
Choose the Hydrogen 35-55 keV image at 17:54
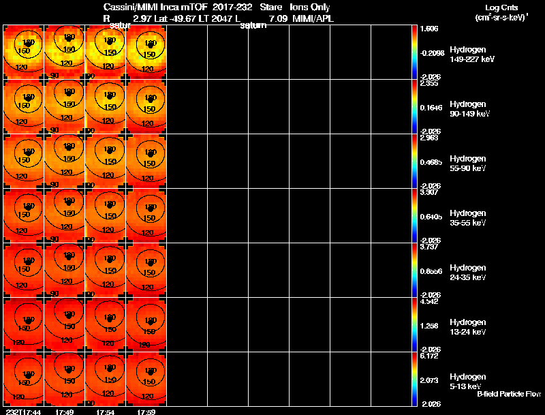tap(106, 216)
